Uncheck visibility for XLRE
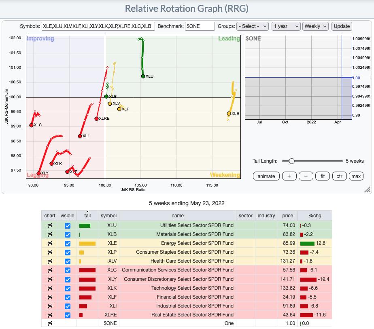The height and width of the screenshot is (329, 374). [x=68, y=315]
